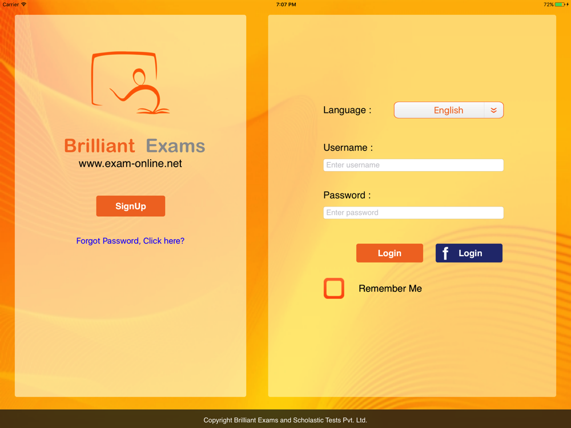
Task: Click the Brilliant Exams title text
Action: pyautogui.click(x=135, y=146)
